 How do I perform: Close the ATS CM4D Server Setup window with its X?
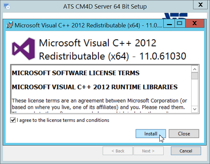click(200, 5)
